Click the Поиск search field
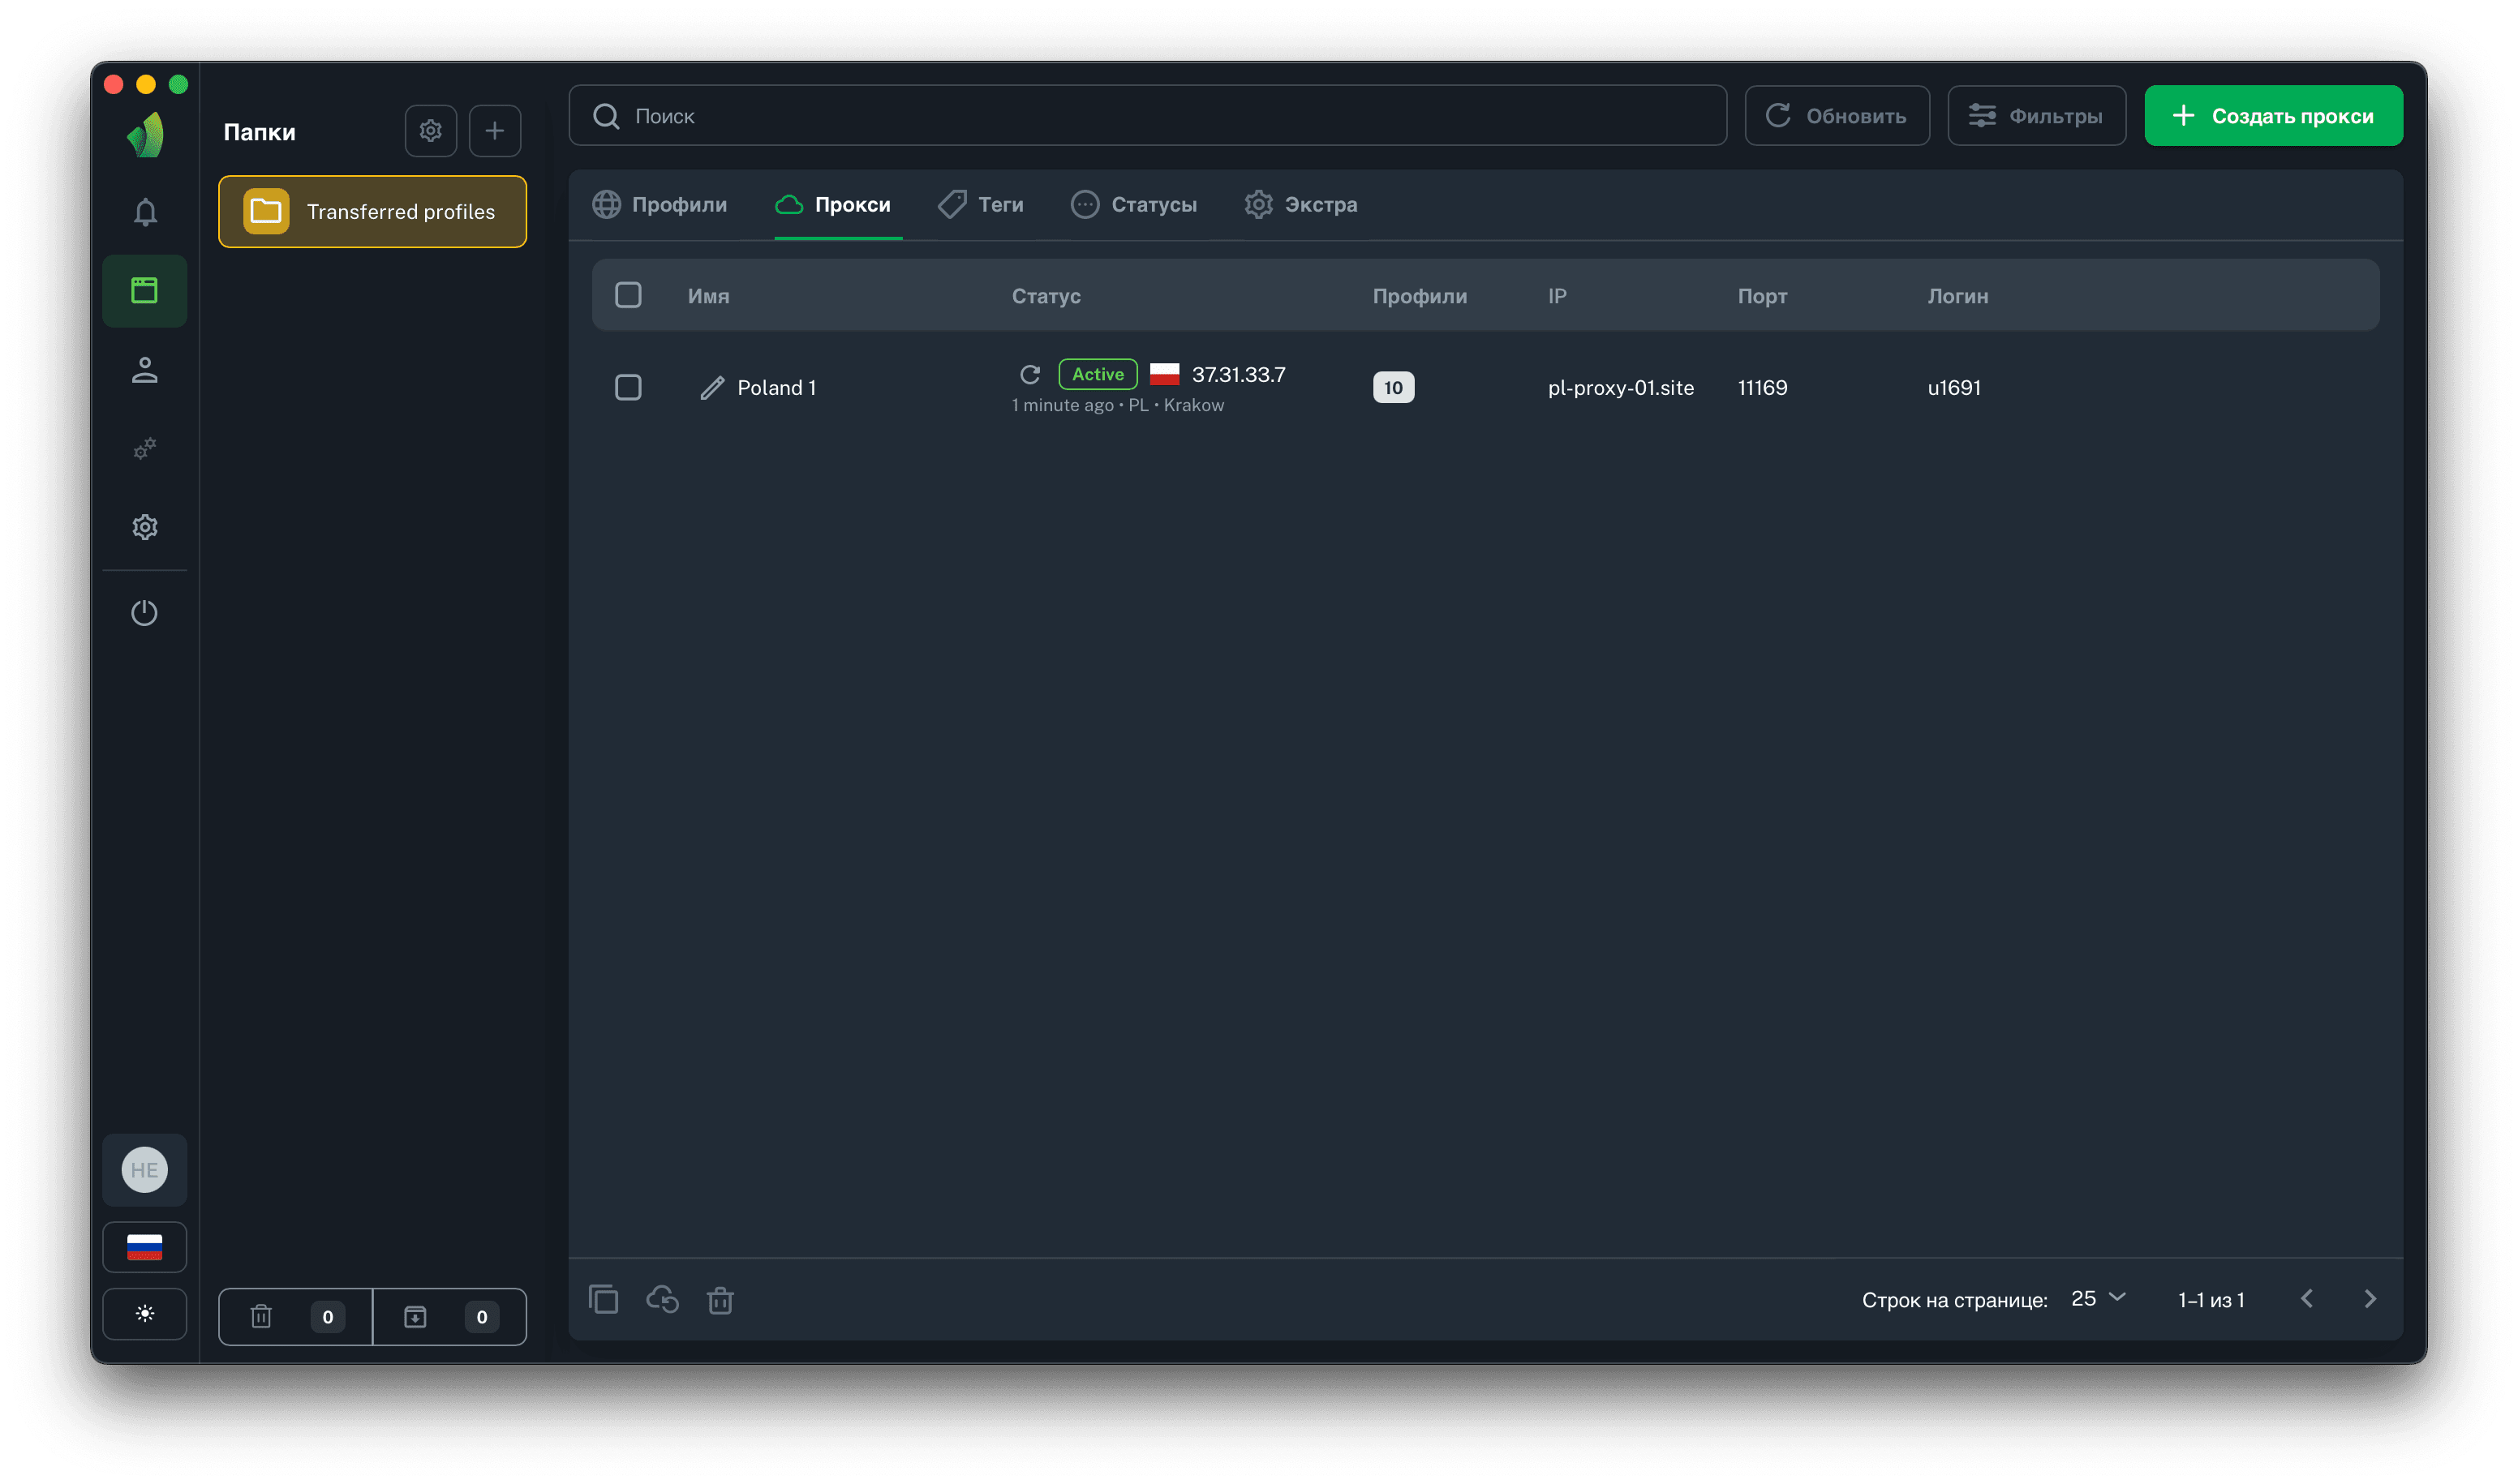2518x1484 pixels. pos(1147,116)
